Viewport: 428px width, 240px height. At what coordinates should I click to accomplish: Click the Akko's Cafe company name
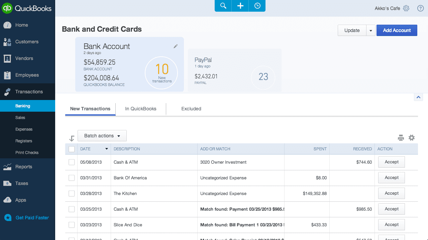coord(387,8)
